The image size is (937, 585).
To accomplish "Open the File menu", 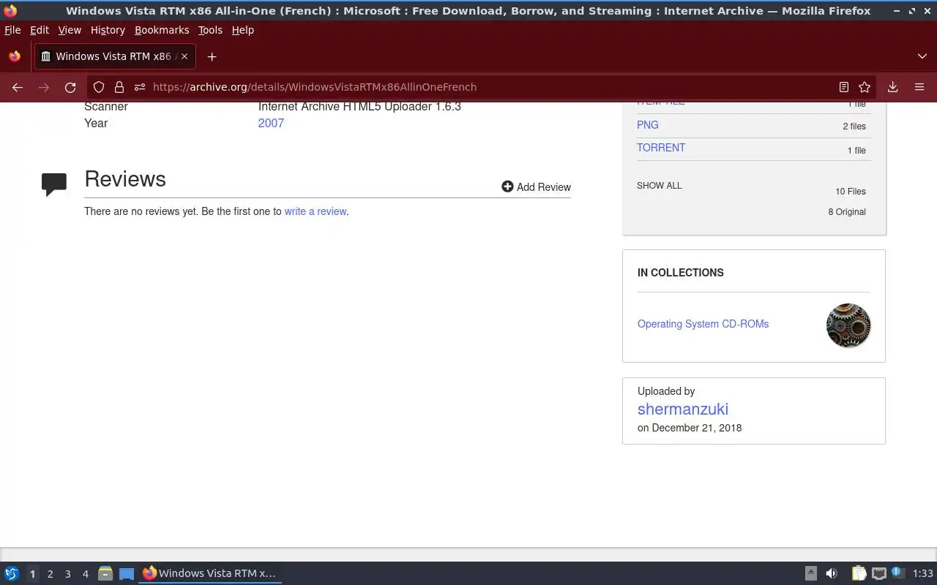I will (12, 30).
